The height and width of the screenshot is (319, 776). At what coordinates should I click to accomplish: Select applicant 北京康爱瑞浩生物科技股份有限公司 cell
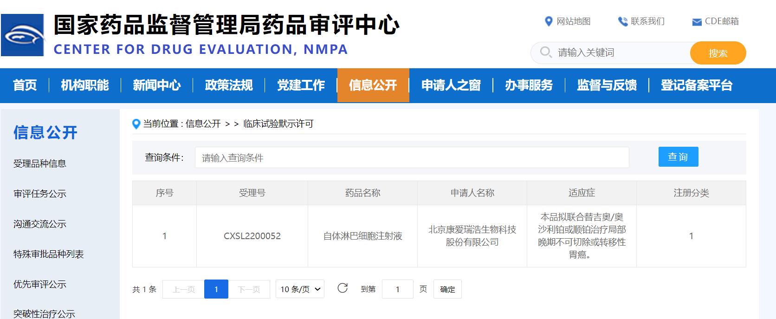[x=472, y=236]
